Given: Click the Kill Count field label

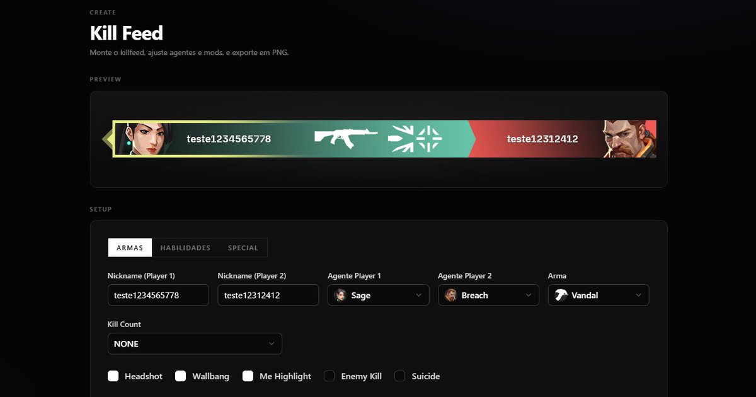Looking at the screenshot, I should coord(124,324).
